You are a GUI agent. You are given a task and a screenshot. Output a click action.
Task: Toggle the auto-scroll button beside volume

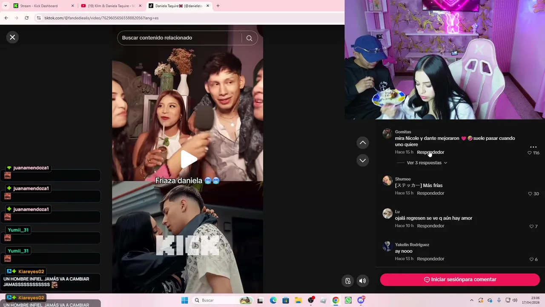(x=348, y=281)
